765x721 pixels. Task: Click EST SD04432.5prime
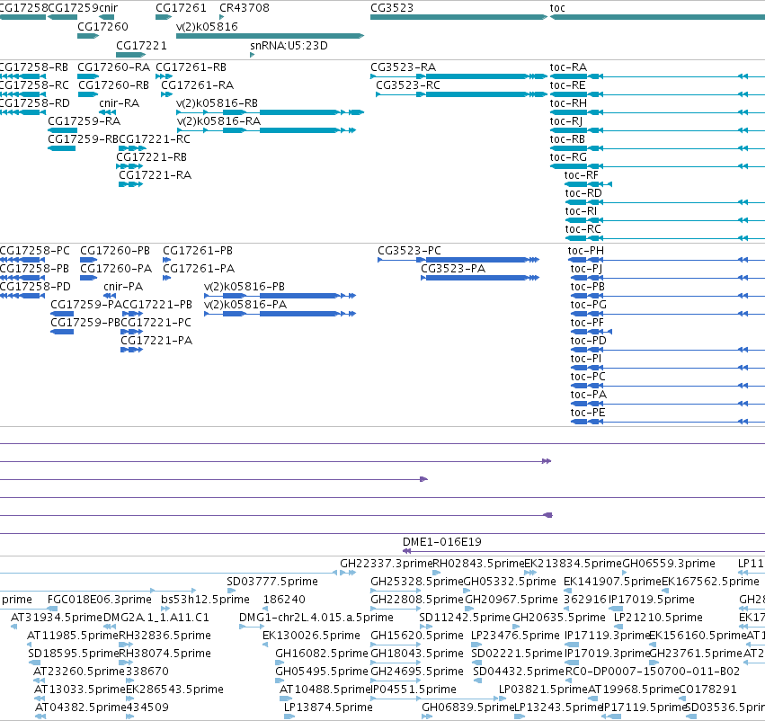tap(477, 681)
